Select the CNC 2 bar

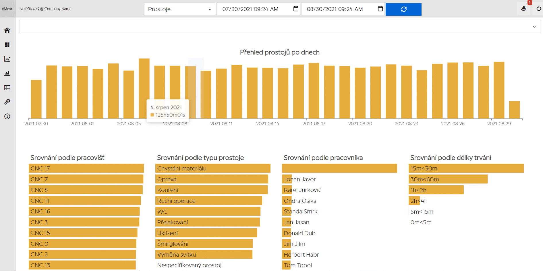[82, 254]
